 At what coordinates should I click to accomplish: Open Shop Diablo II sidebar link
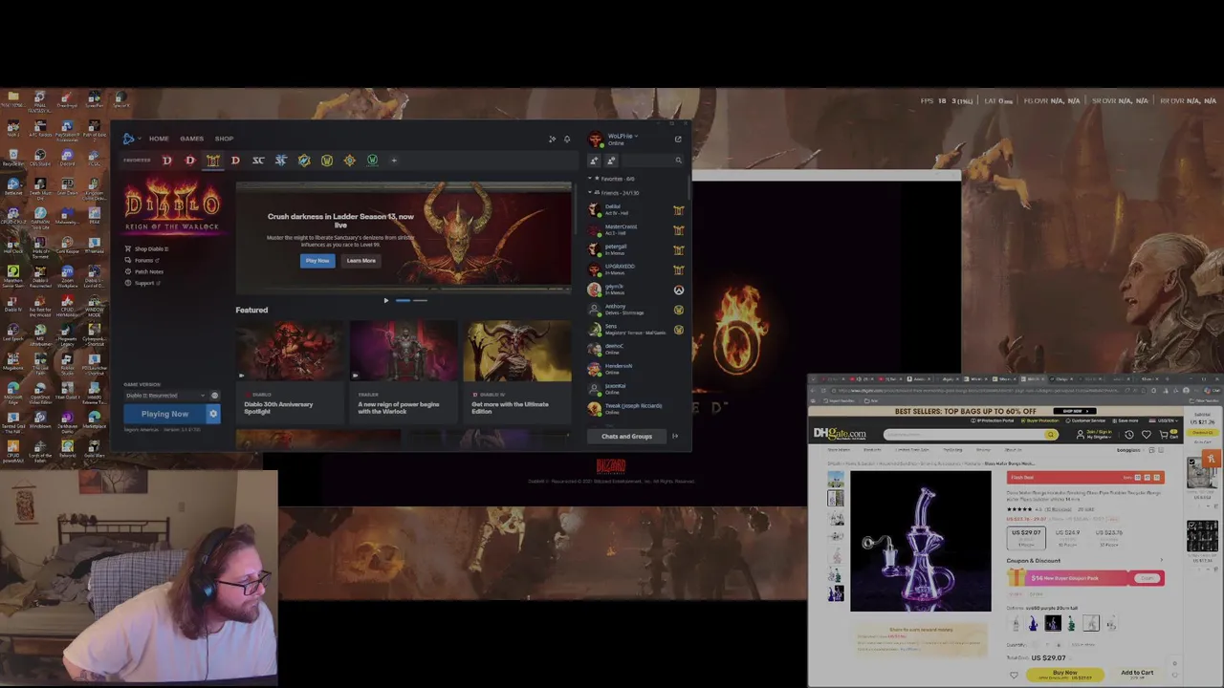point(148,248)
